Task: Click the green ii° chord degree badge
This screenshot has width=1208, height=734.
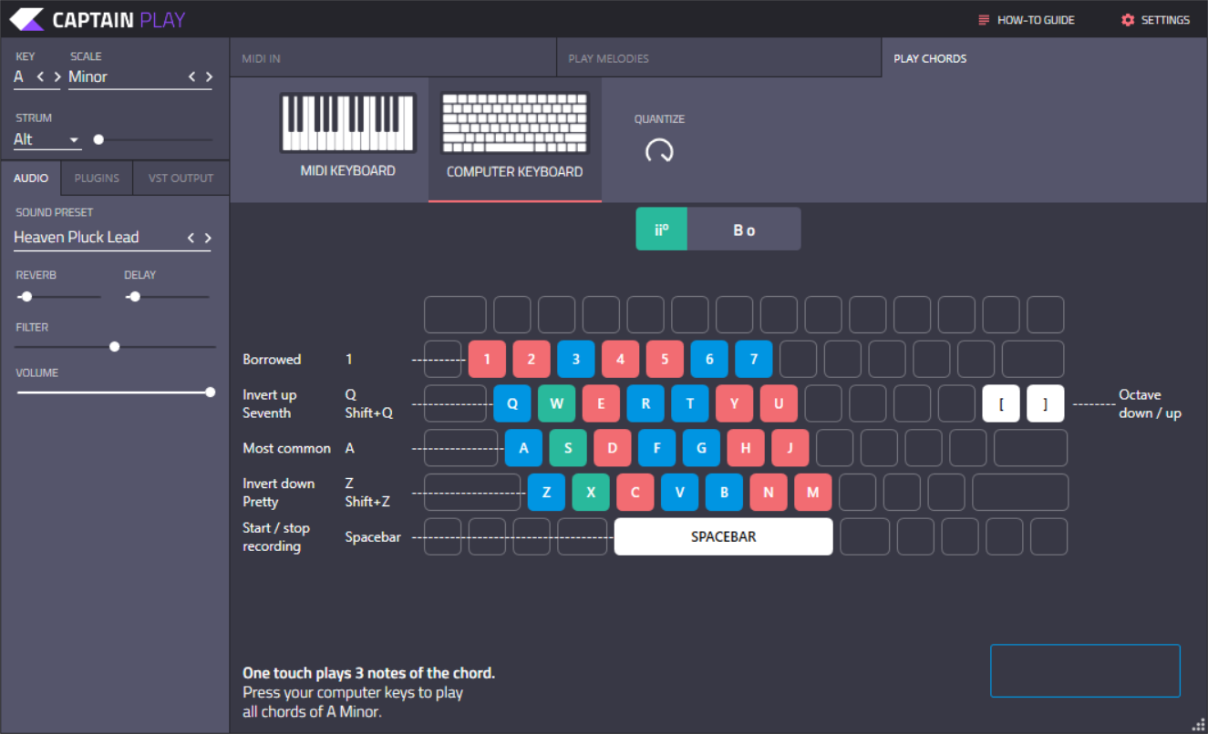Action: [661, 229]
